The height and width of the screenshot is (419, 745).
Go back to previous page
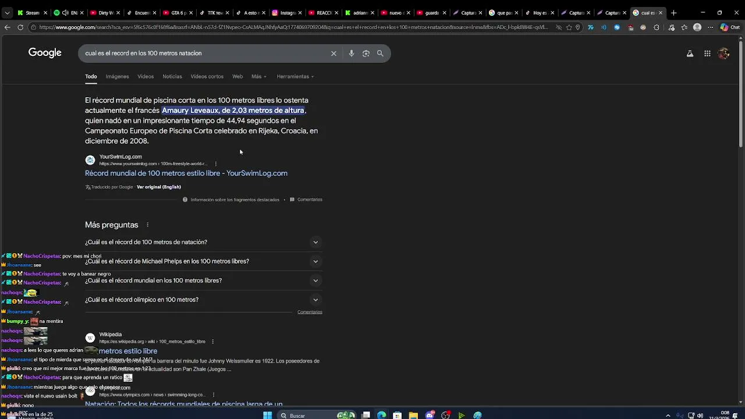[7, 27]
